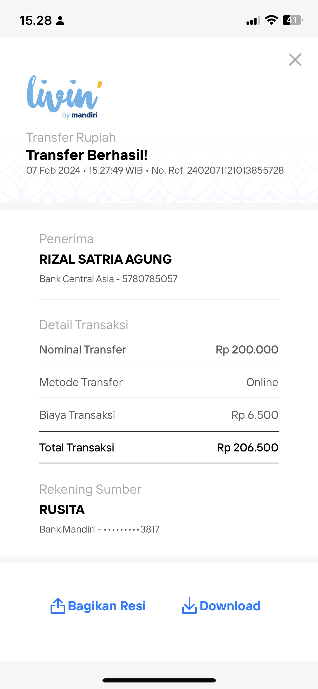
Task: Tap the cellular signal bars
Action: [x=253, y=21]
